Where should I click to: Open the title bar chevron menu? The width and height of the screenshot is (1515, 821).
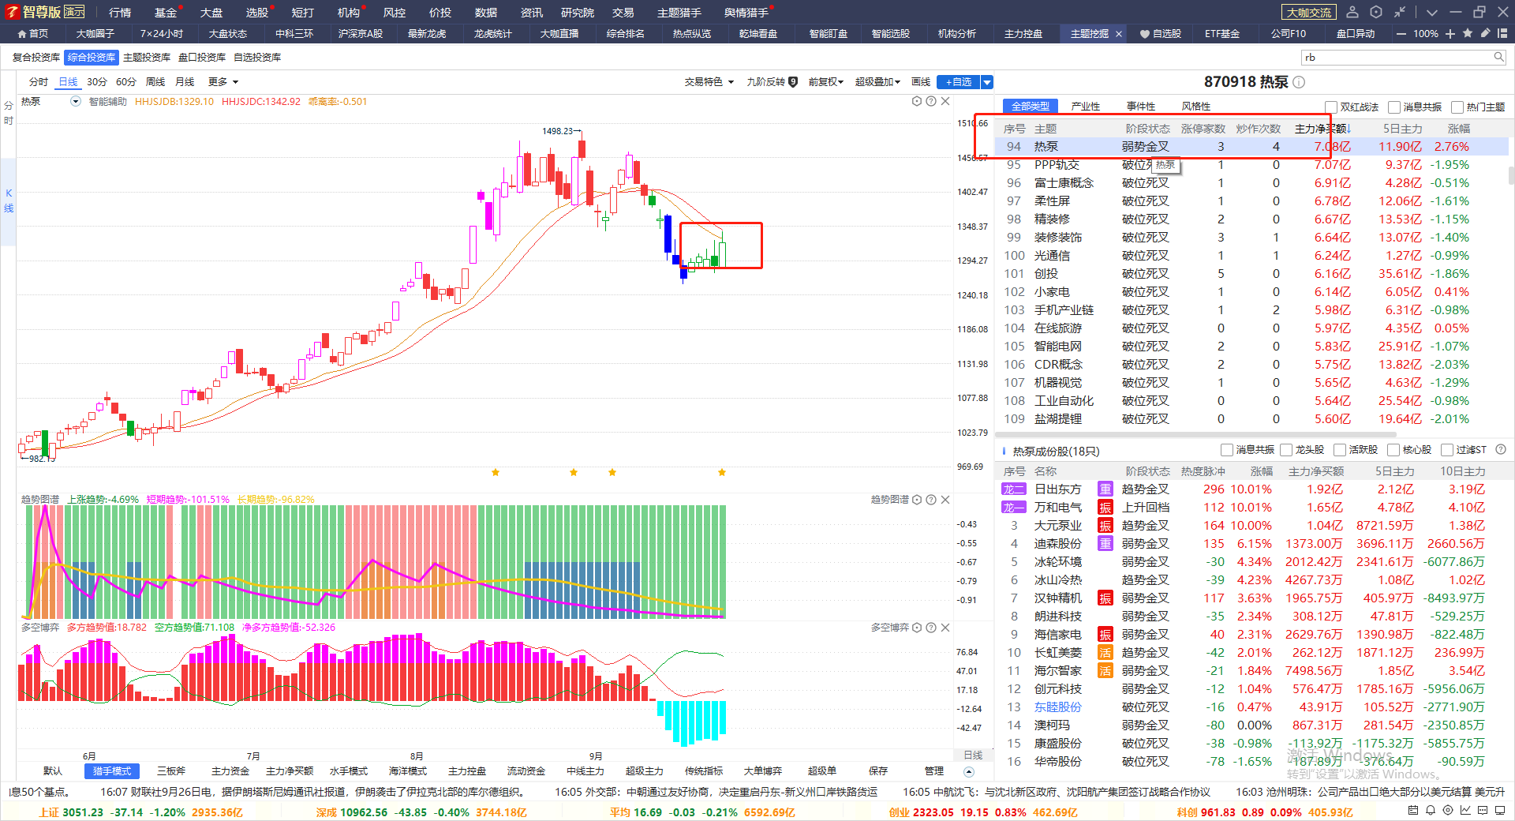pos(1432,12)
